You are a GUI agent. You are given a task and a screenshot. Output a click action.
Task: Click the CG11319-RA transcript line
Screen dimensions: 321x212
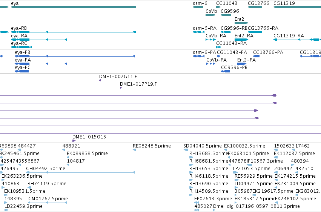pyautogui.click(x=297, y=40)
